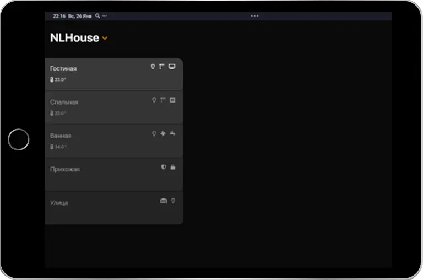Tap the lock icon in Прихожая row
The image size is (423, 280).
click(173, 167)
